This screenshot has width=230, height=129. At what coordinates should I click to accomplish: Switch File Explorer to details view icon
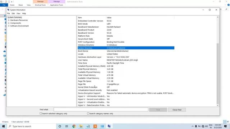coord(225,122)
